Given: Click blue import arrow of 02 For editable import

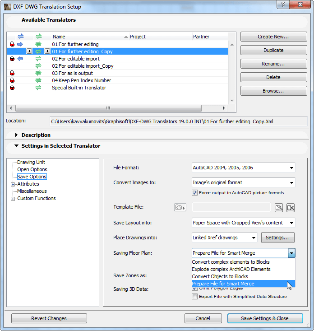Looking at the screenshot, I should click(20, 58).
